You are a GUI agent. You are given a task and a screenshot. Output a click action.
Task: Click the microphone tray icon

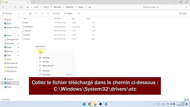click(x=159, y=104)
